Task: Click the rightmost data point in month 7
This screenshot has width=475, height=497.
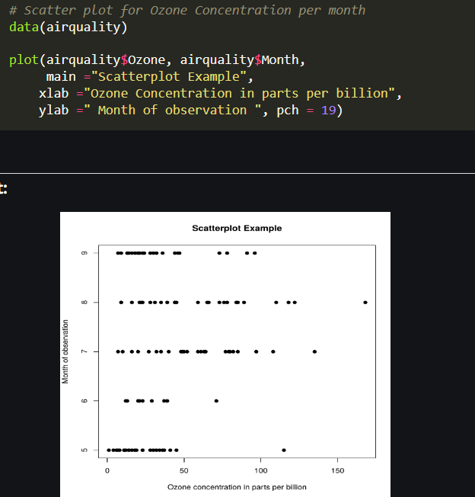Action: pyautogui.click(x=314, y=351)
